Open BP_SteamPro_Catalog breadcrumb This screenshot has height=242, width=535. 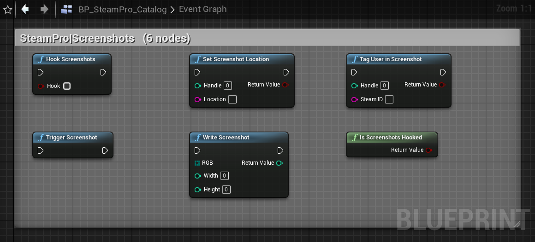pos(123,9)
